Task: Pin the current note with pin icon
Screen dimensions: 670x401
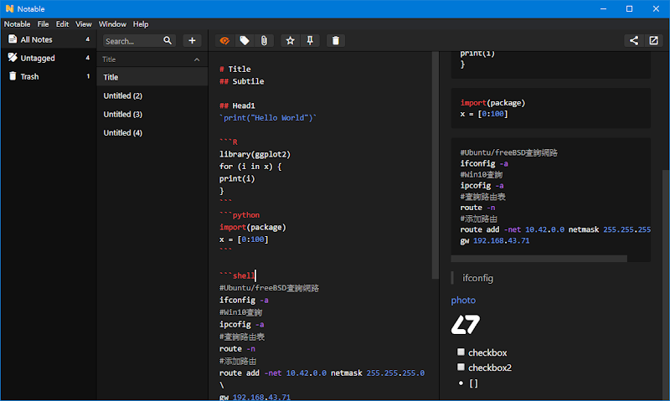Action: [x=310, y=40]
